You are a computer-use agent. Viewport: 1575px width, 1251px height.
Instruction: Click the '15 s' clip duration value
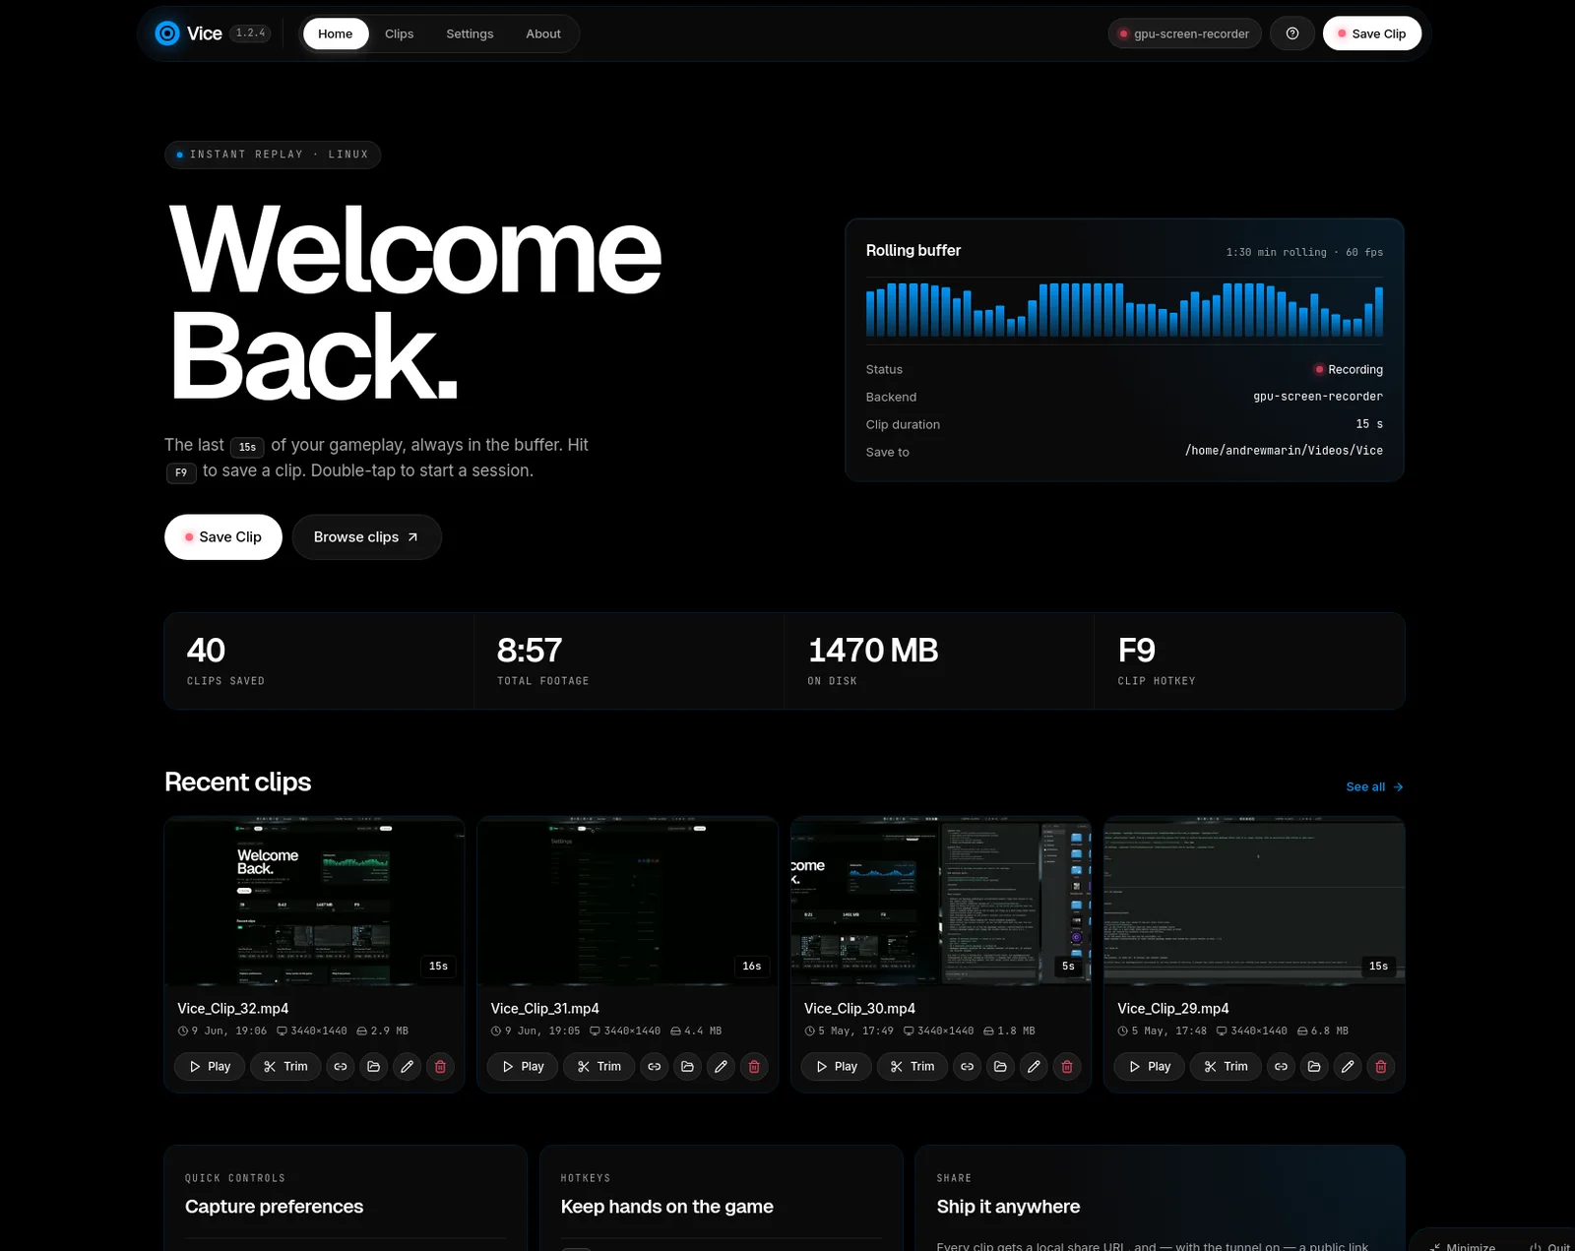[1369, 424]
